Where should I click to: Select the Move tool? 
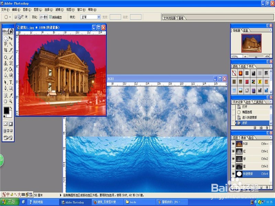click(x=11, y=38)
